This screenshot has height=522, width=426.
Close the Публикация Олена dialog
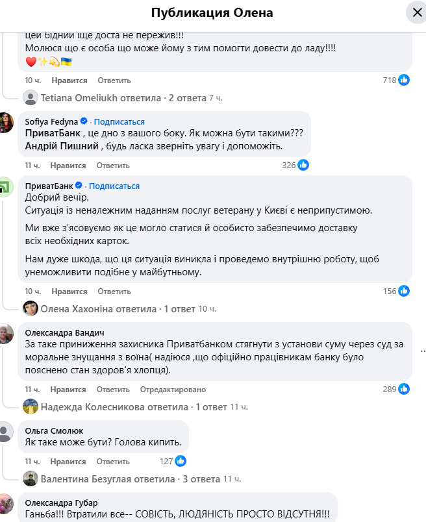coord(415,12)
